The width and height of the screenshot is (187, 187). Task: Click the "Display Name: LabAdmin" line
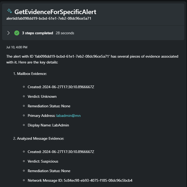tap(48, 125)
